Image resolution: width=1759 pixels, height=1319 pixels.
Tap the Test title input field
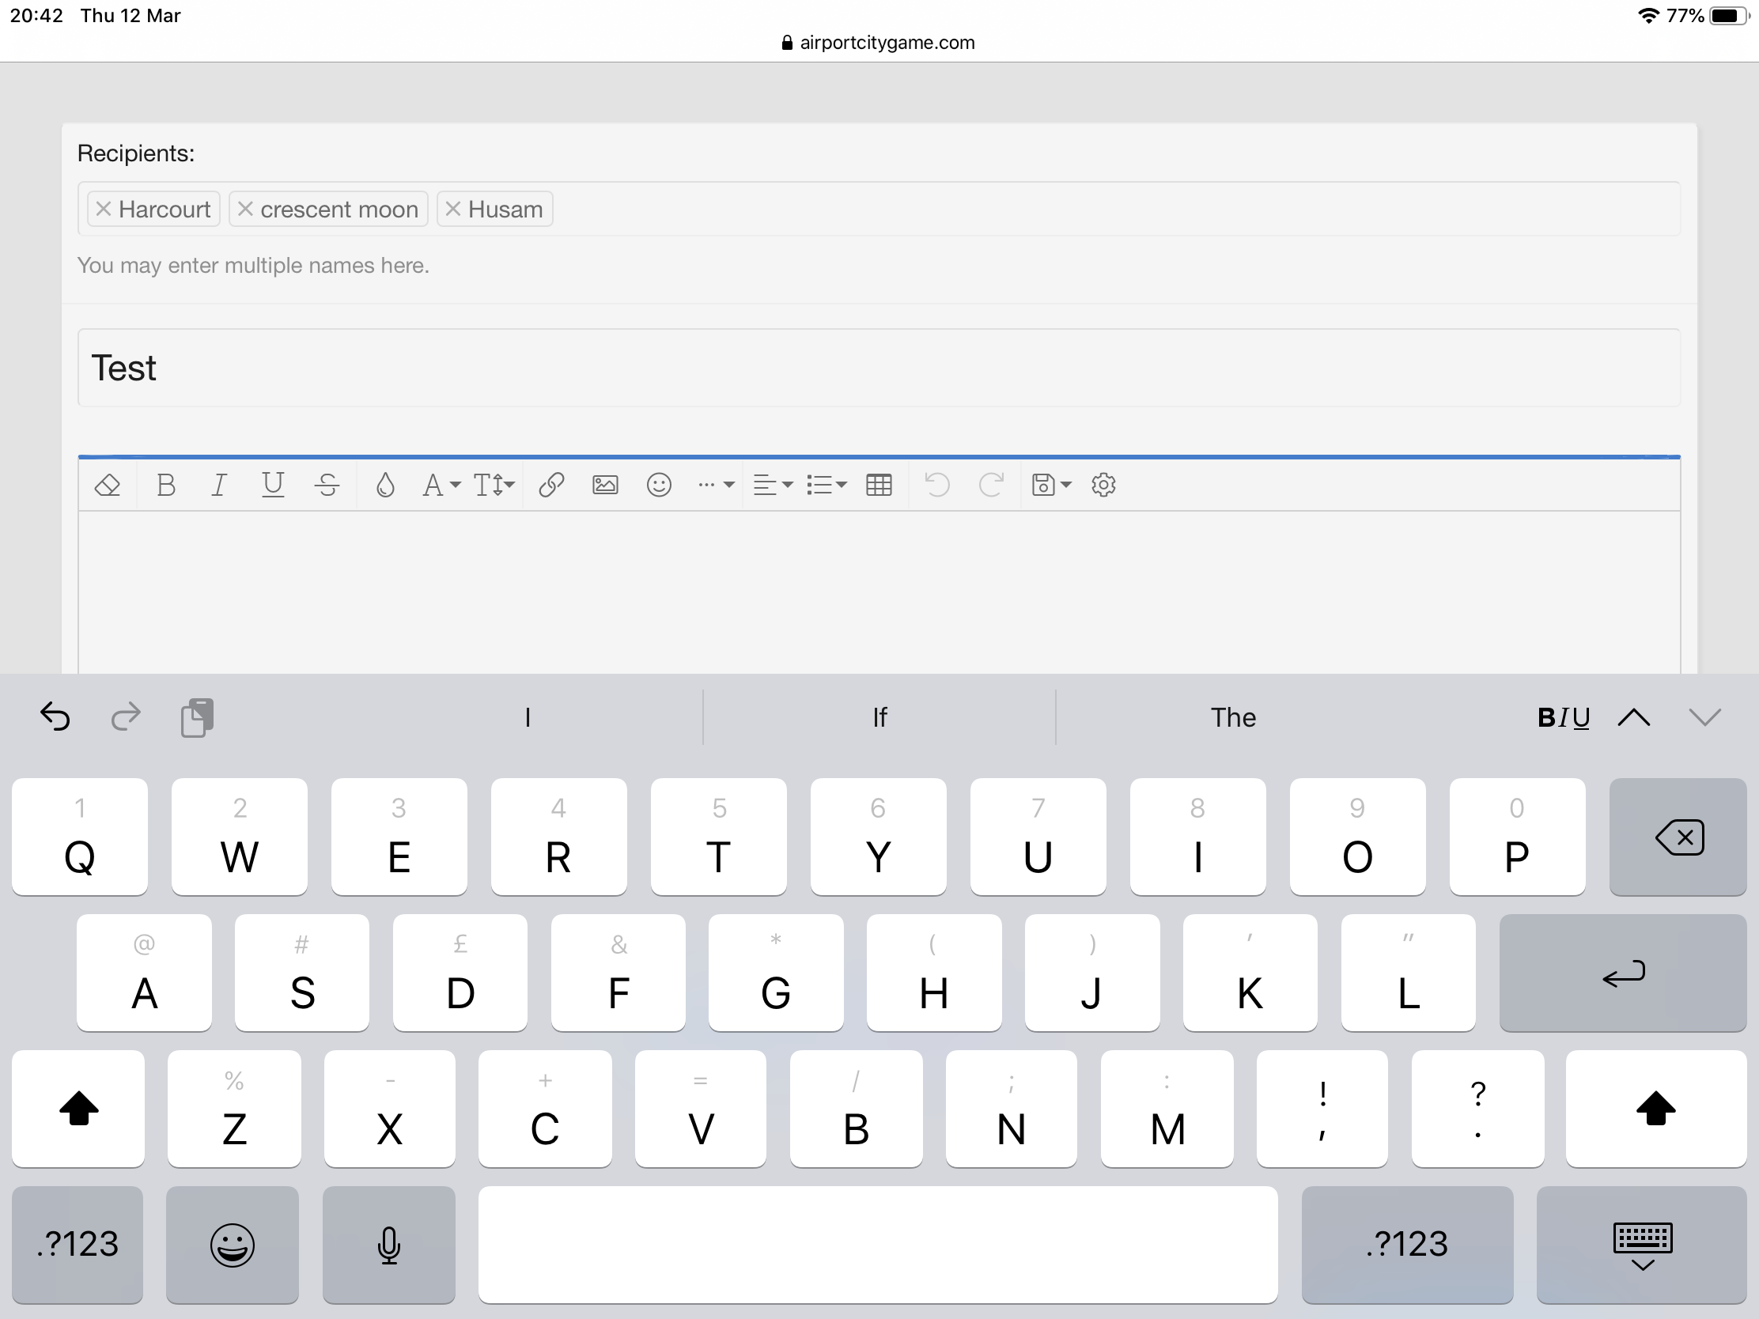tap(879, 368)
